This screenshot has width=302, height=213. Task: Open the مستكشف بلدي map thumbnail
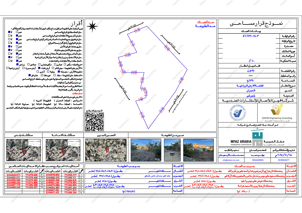pyautogui.click(x=24, y=150)
